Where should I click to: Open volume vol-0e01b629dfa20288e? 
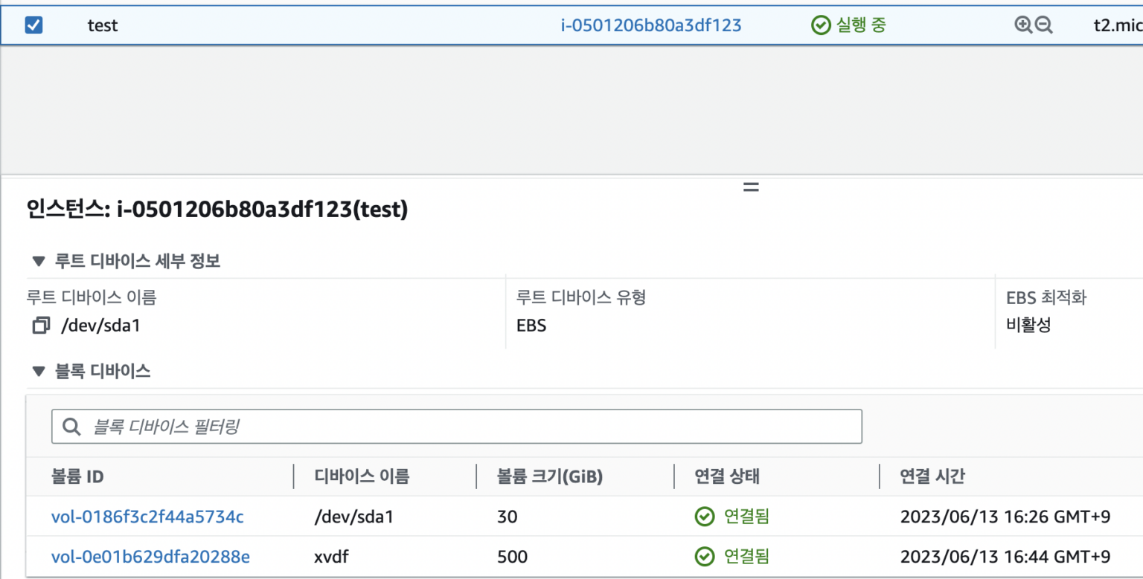[150, 557]
